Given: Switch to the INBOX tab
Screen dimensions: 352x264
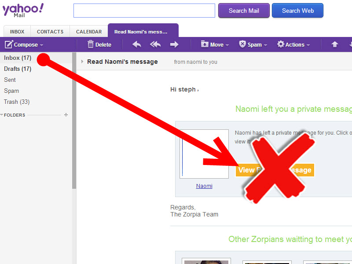Looking at the screenshot, I should pos(17,32).
